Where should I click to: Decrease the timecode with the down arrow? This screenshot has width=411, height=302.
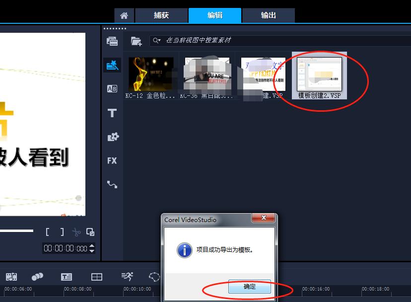pos(92,251)
